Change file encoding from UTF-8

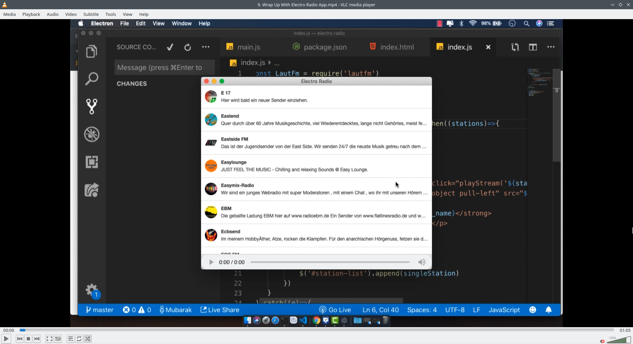(x=455, y=310)
